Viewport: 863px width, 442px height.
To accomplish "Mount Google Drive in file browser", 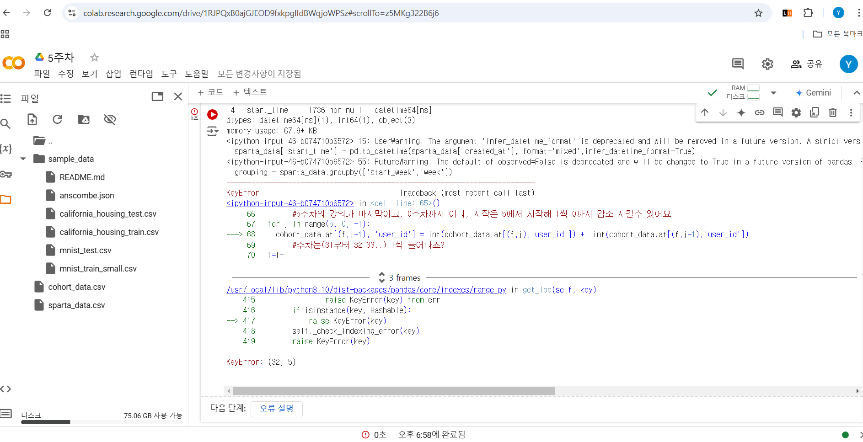I will pyautogui.click(x=84, y=120).
